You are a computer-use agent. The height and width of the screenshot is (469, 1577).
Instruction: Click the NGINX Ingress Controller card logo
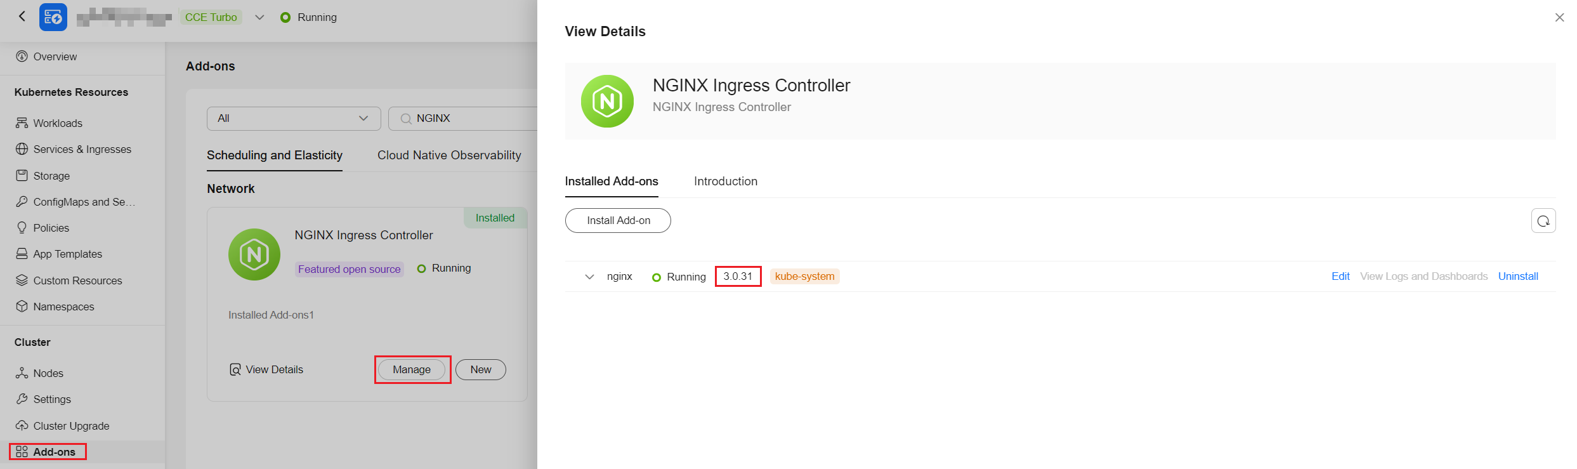tap(254, 254)
